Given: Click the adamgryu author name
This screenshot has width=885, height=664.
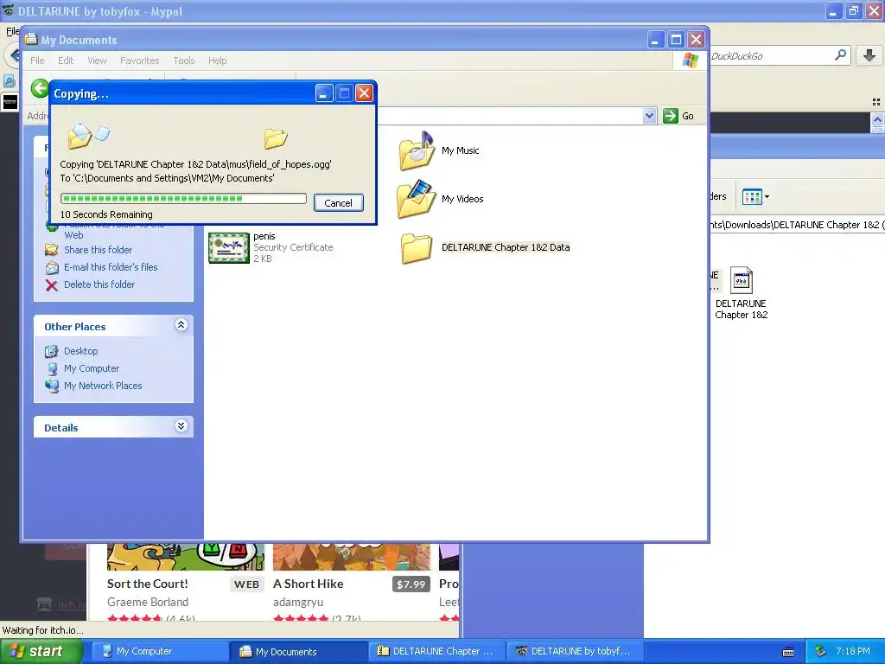Looking at the screenshot, I should (298, 602).
